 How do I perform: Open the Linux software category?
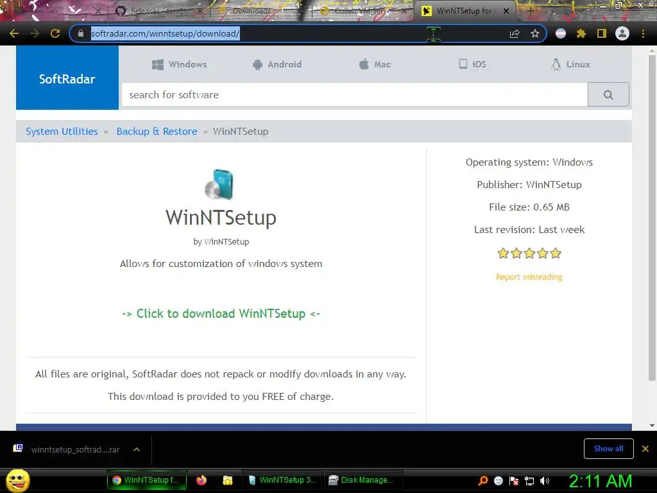coord(570,64)
